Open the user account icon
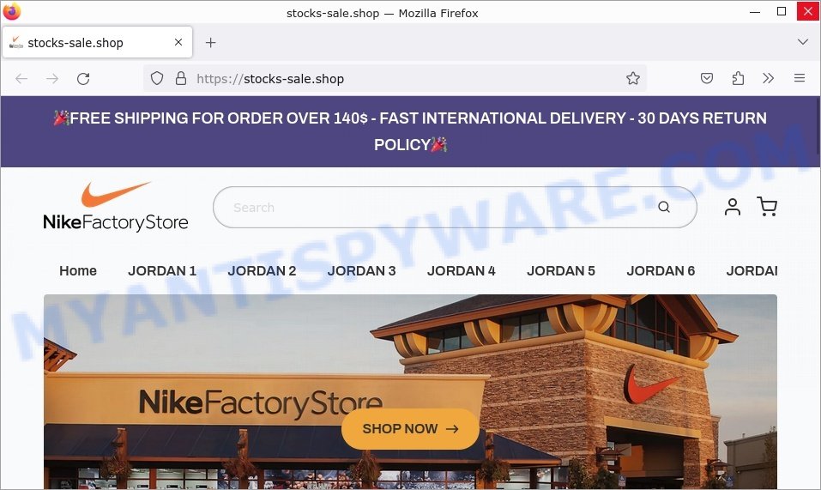This screenshot has height=490, width=821. coord(733,207)
